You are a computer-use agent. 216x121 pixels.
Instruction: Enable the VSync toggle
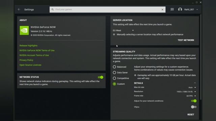[194, 107]
